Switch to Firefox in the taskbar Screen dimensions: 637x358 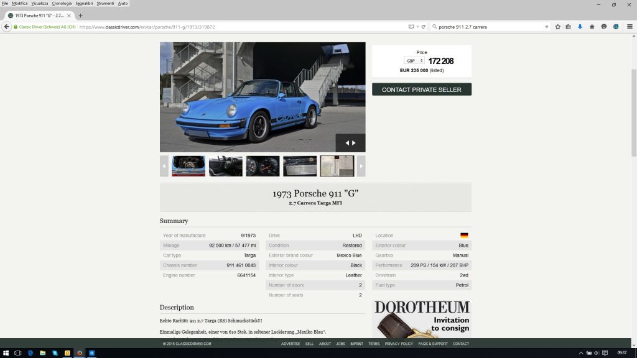point(80,353)
